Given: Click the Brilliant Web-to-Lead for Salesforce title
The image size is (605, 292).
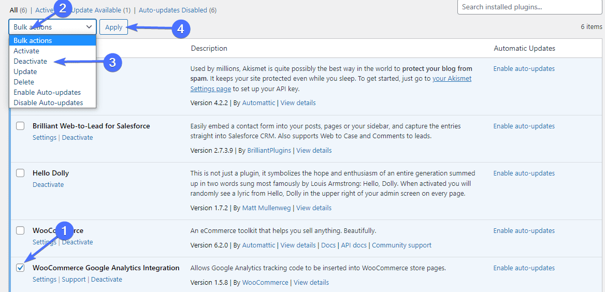Looking at the screenshot, I should tap(91, 126).
